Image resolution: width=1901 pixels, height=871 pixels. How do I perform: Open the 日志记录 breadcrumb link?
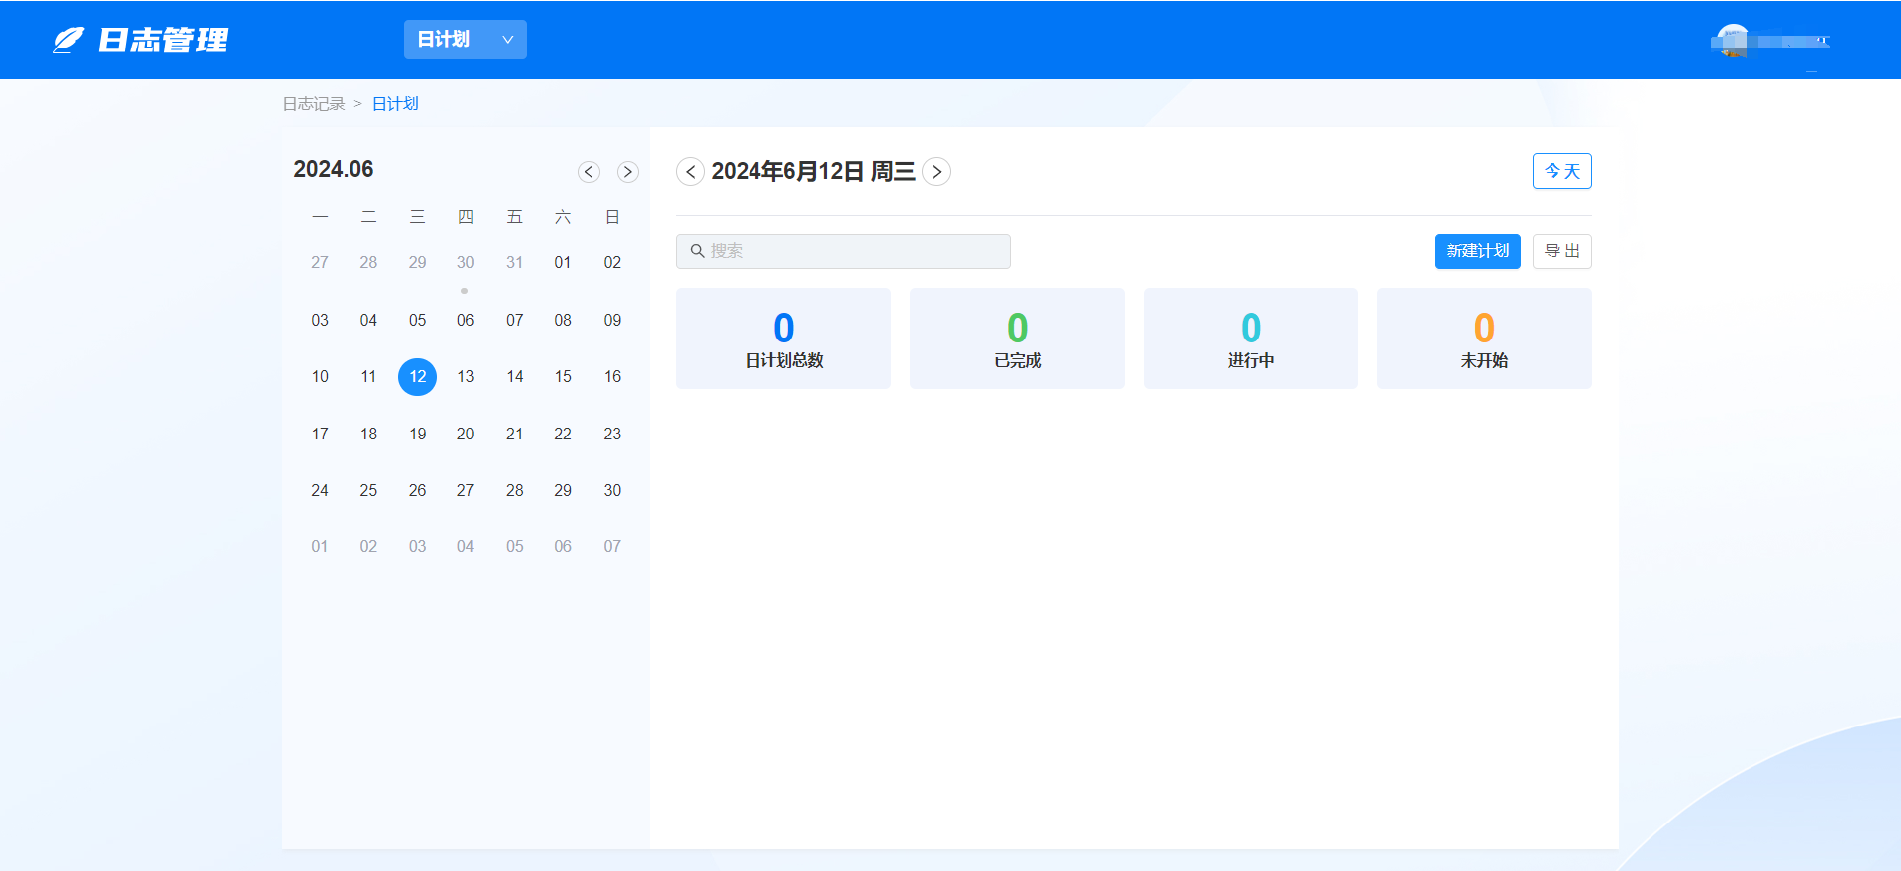(314, 104)
